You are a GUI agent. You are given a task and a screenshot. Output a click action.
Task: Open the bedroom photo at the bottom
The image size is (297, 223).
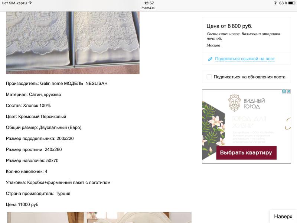[99, 217]
